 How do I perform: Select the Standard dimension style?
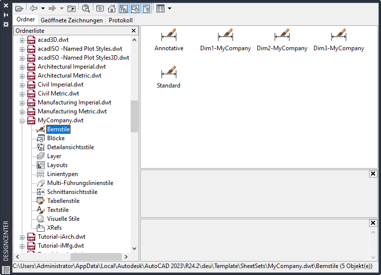pos(168,77)
